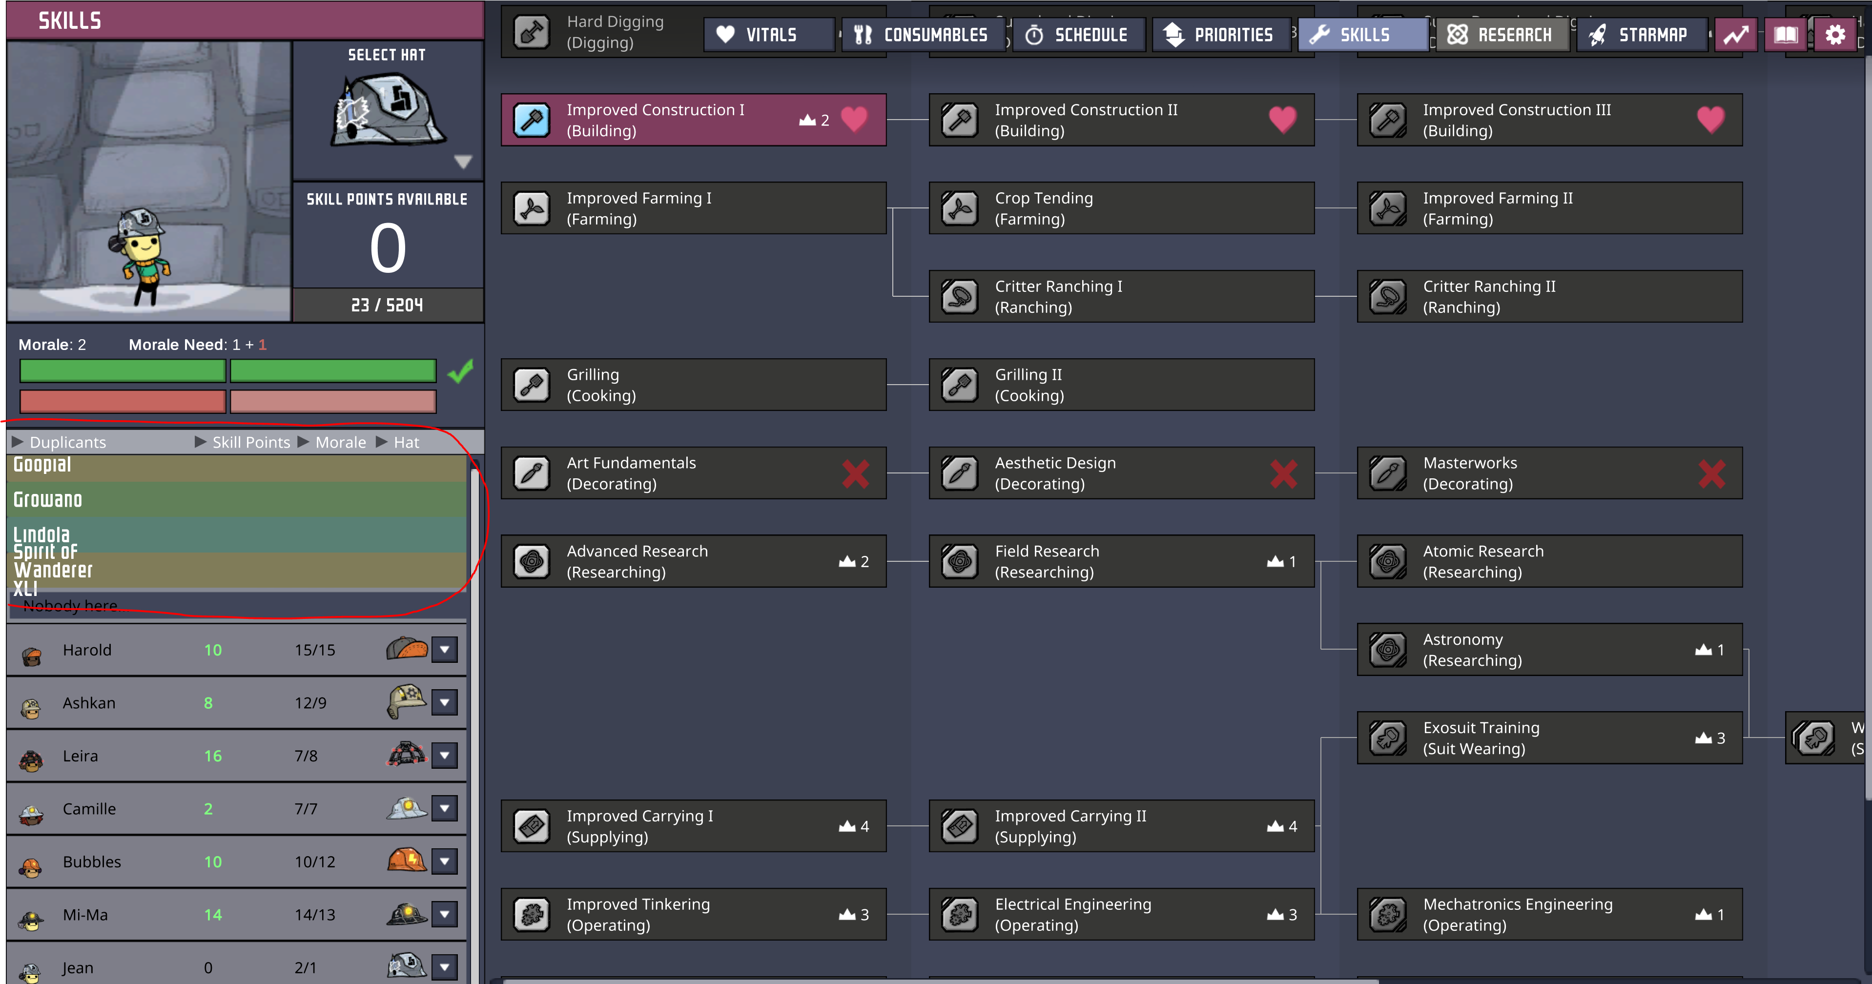Select duplicant Bubbles in the list

92,862
